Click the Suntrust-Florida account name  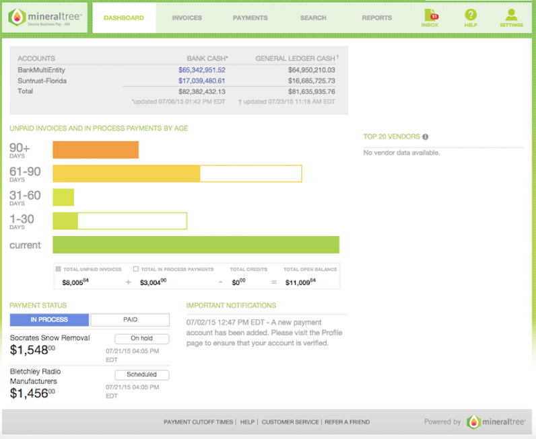click(x=42, y=81)
